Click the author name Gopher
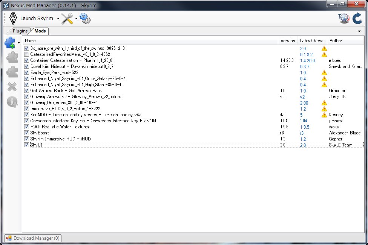This screenshot has width=368, height=245. coord(336,139)
